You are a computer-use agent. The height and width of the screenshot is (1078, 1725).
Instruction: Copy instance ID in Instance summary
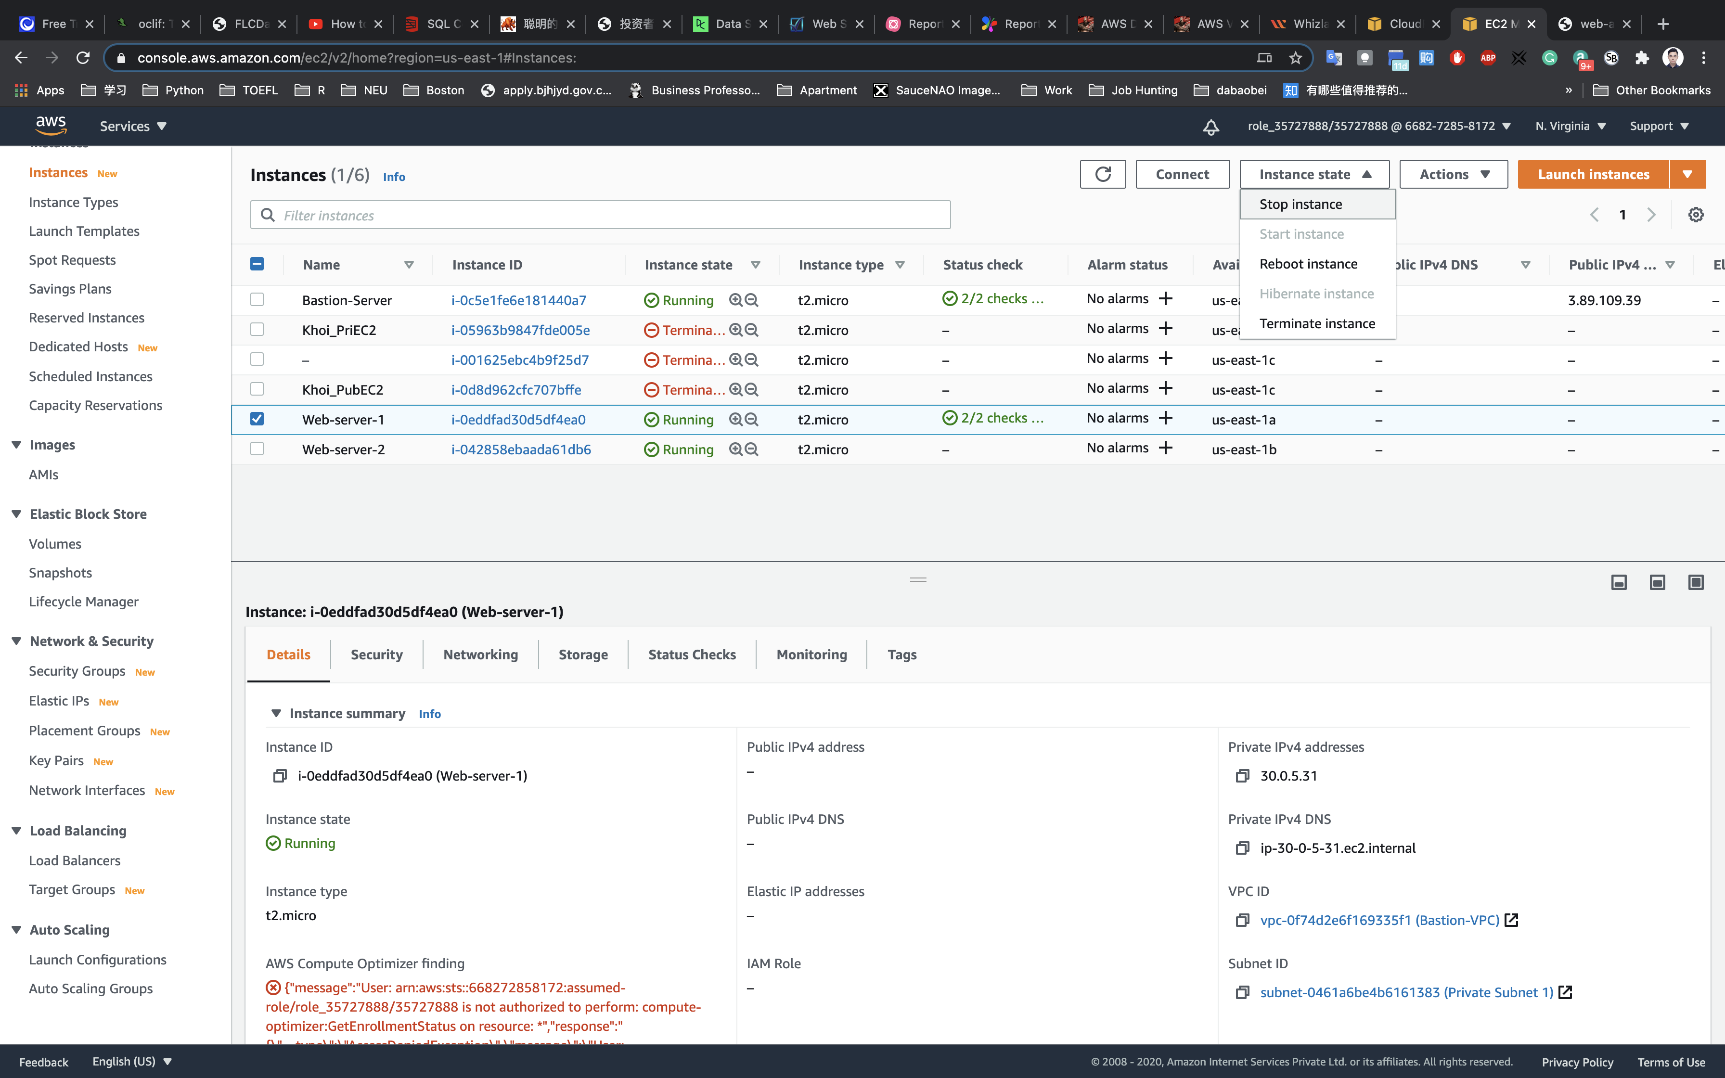point(280,776)
